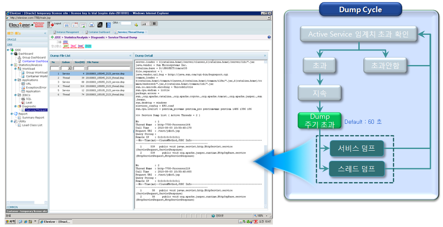Click the Elevizer logo
The height and width of the screenshot is (227, 443).
[19, 25]
